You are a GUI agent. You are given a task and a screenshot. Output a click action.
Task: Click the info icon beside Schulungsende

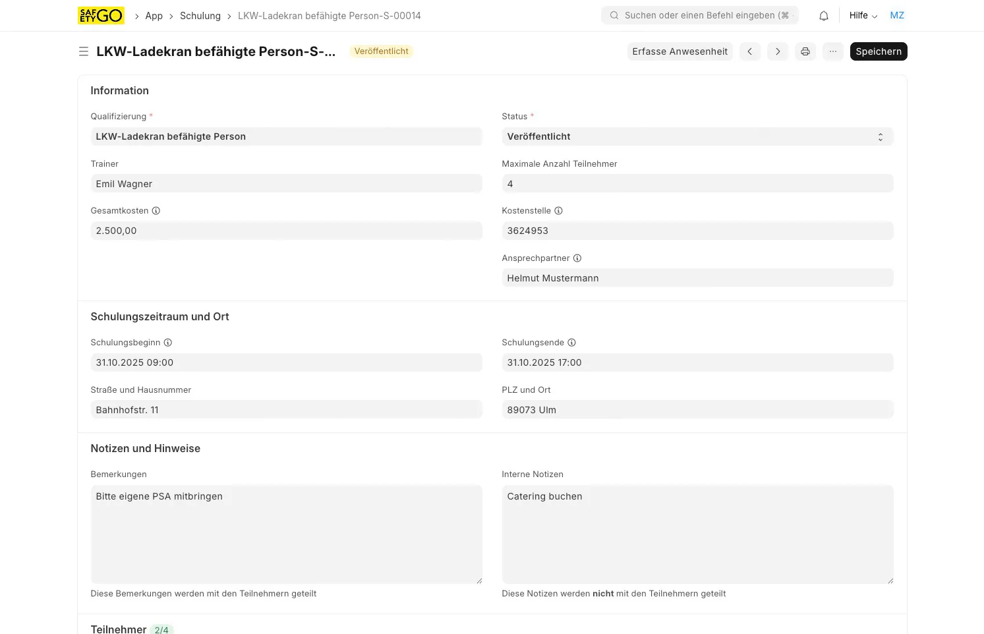click(x=571, y=342)
